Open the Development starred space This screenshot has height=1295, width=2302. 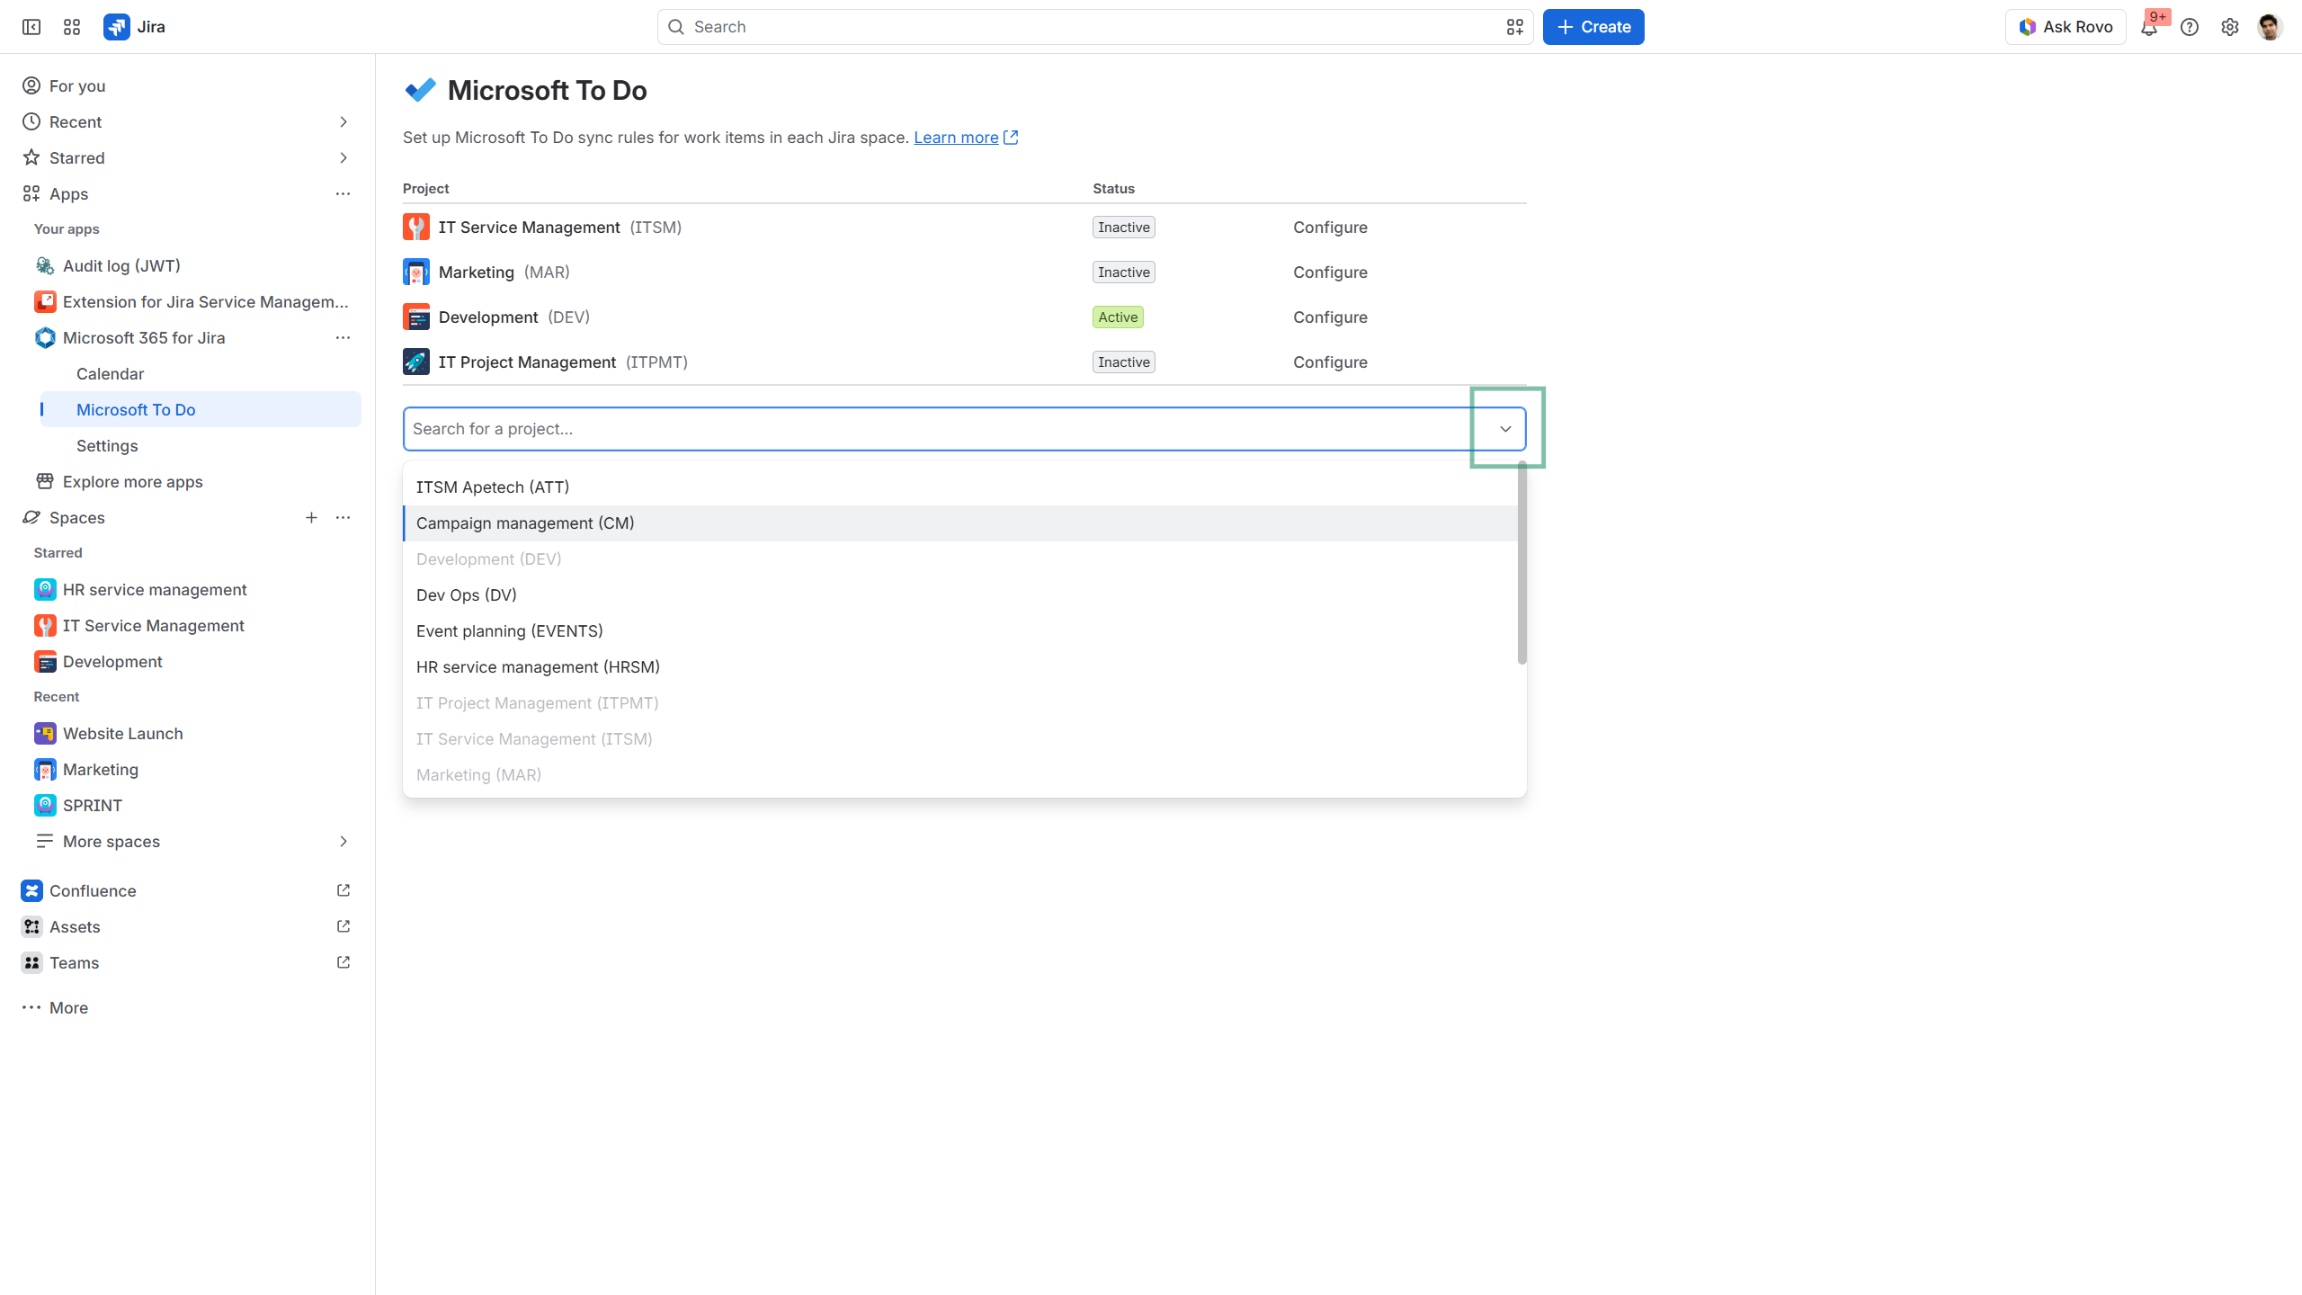(193, 661)
